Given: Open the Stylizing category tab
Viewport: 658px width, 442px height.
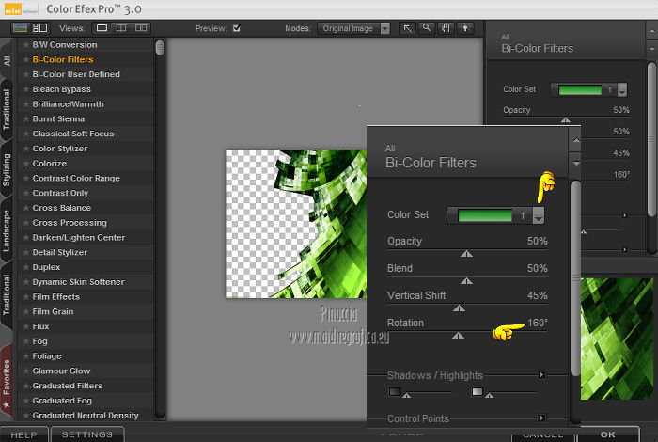Looking at the screenshot, I should click(x=7, y=169).
